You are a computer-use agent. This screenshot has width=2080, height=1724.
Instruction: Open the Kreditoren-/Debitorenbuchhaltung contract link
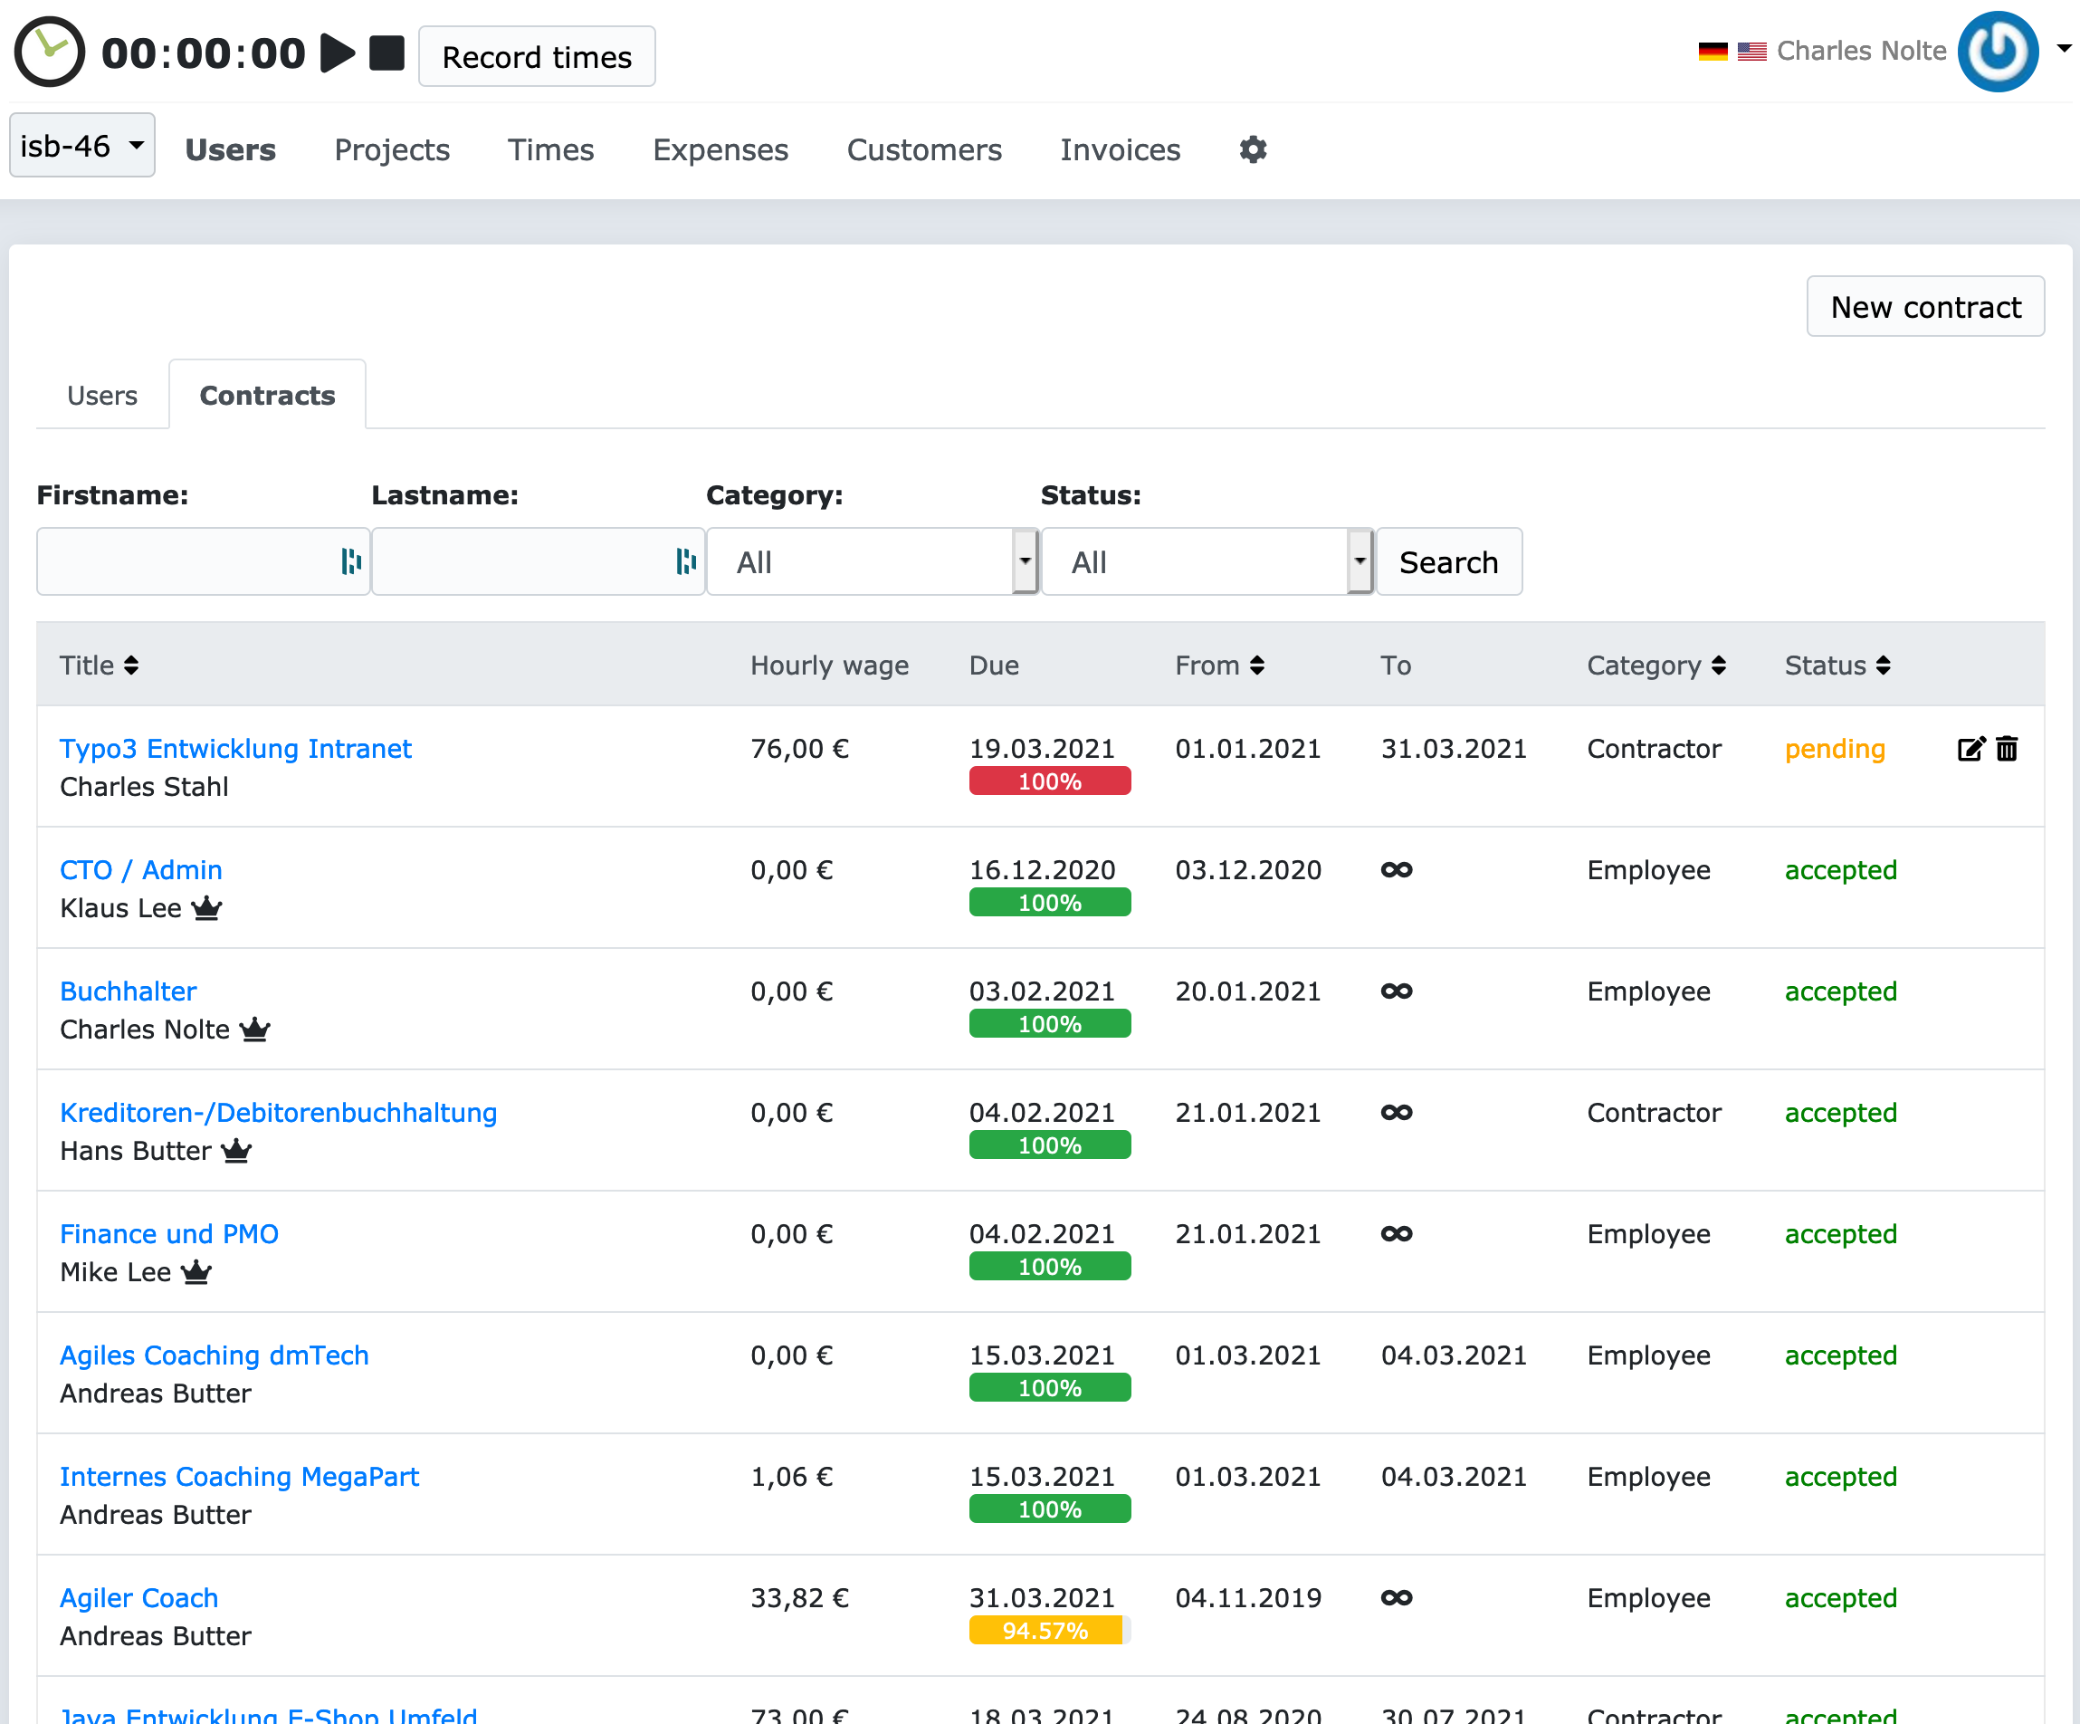[x=278, y=1113]
